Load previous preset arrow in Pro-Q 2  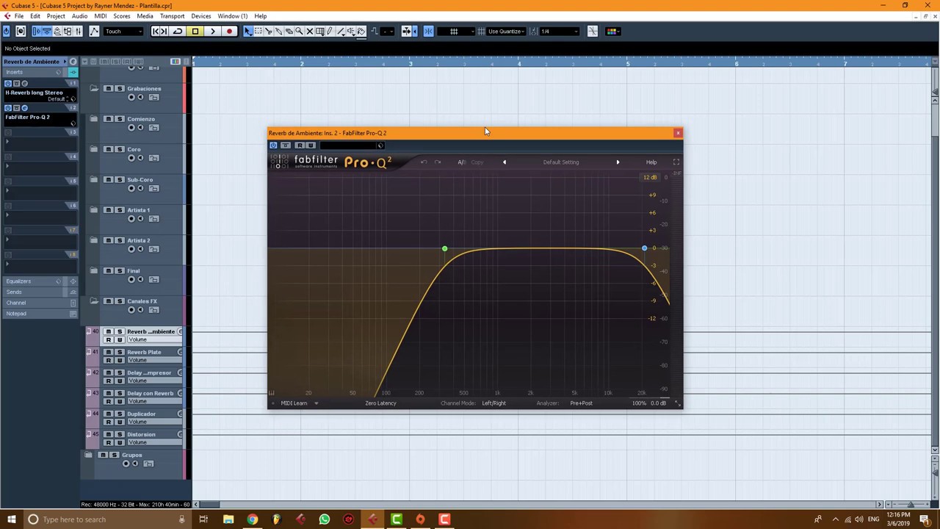(505, 162)
